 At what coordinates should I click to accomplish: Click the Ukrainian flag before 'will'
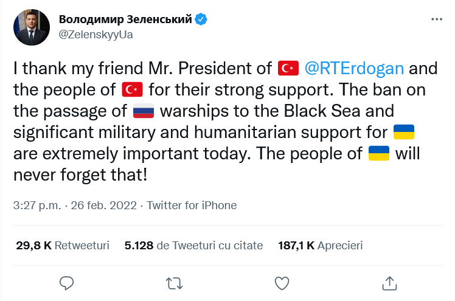pos(380,155)
